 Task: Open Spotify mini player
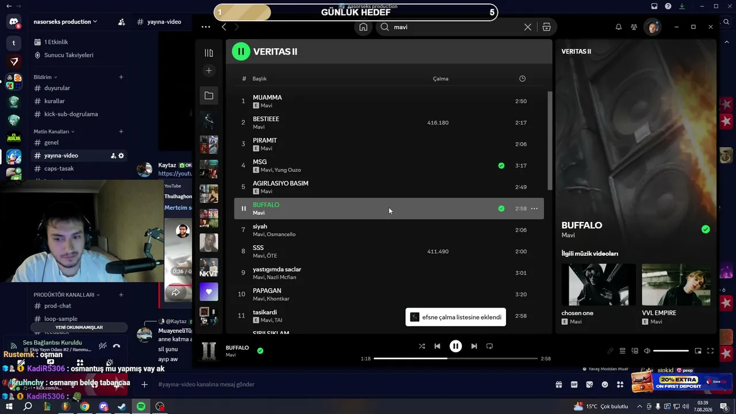[698, 351]
